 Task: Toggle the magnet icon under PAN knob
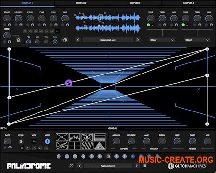(x=56, y=25)
